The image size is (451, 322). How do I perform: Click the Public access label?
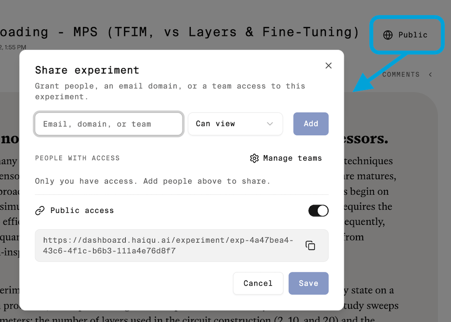[x=82, y=211]
